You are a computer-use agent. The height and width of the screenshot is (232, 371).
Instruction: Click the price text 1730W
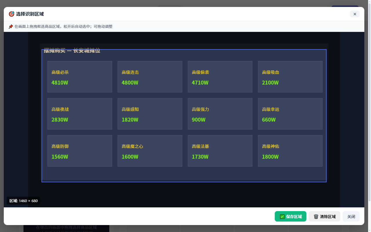(x=200, y=157)
